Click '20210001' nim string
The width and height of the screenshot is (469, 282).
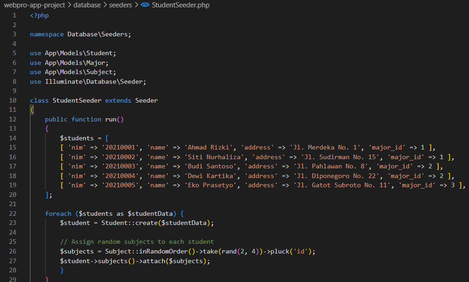tap(120, 147)
